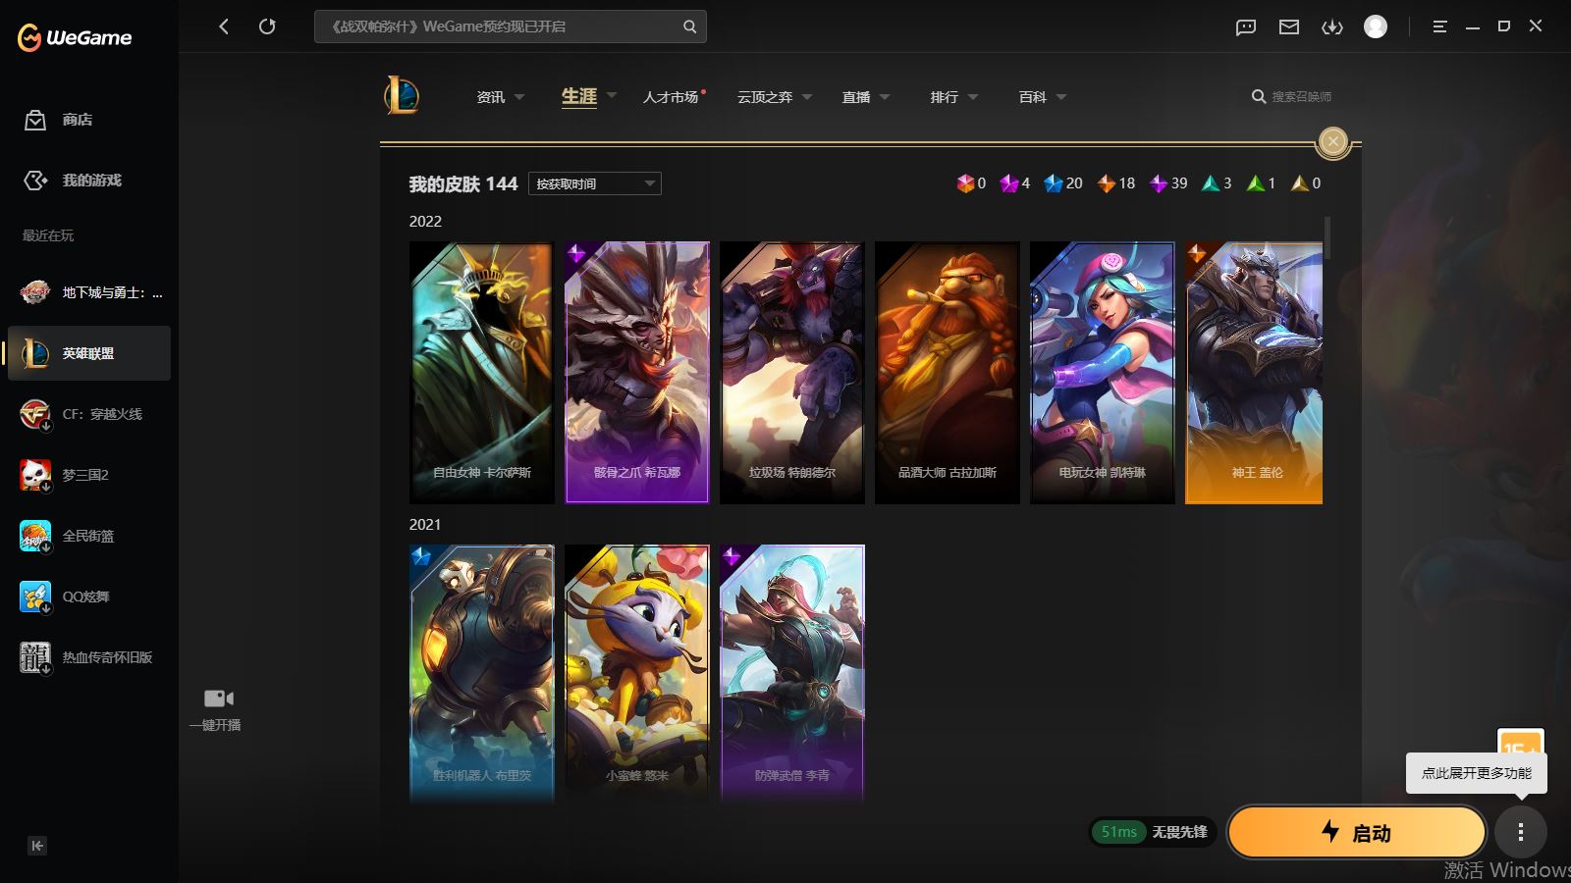Image resolution: width=1571 pixels, height=883 pixels.
Task: Select the 生涯 tab
Action: [579, 96]
